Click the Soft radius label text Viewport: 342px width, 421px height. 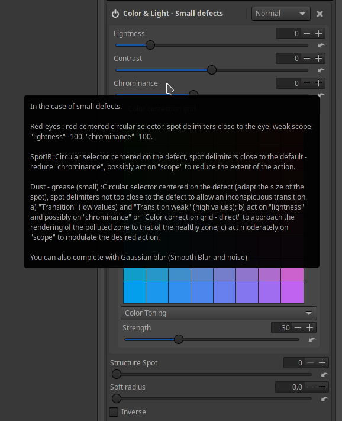[128, 387]
